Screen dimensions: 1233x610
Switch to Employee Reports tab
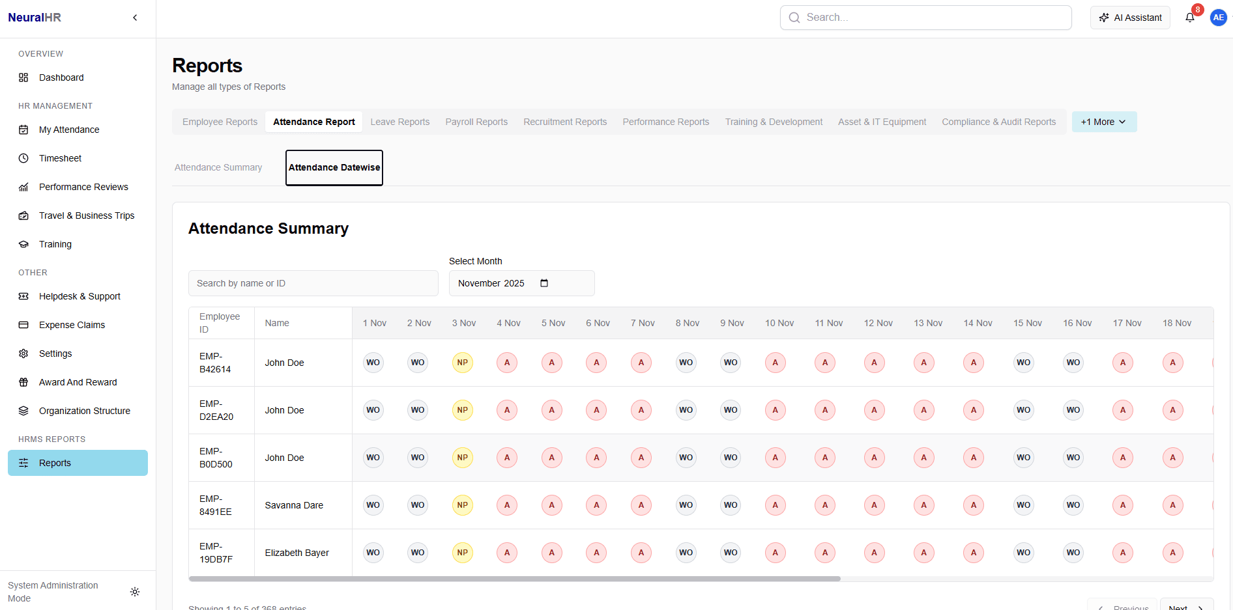pos(220,122)
